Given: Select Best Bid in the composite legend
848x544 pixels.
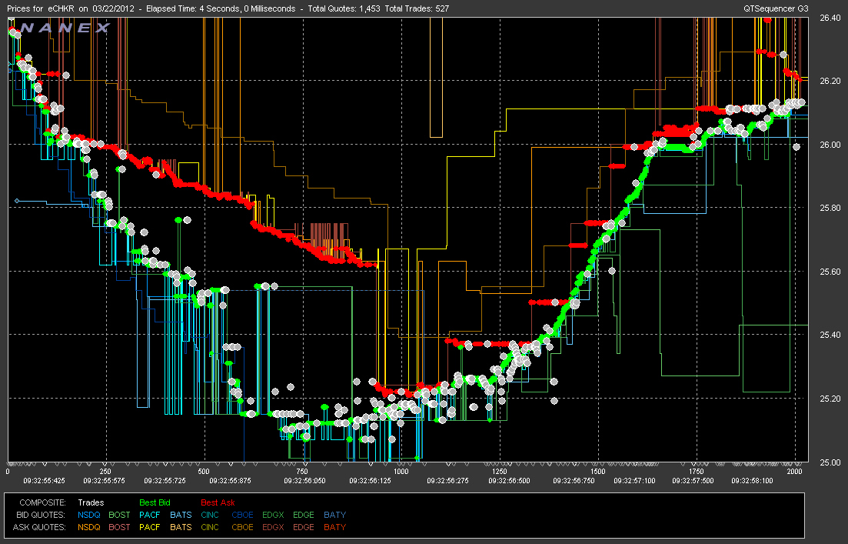Looking at the screenshot, I should (x=156, y=502).
